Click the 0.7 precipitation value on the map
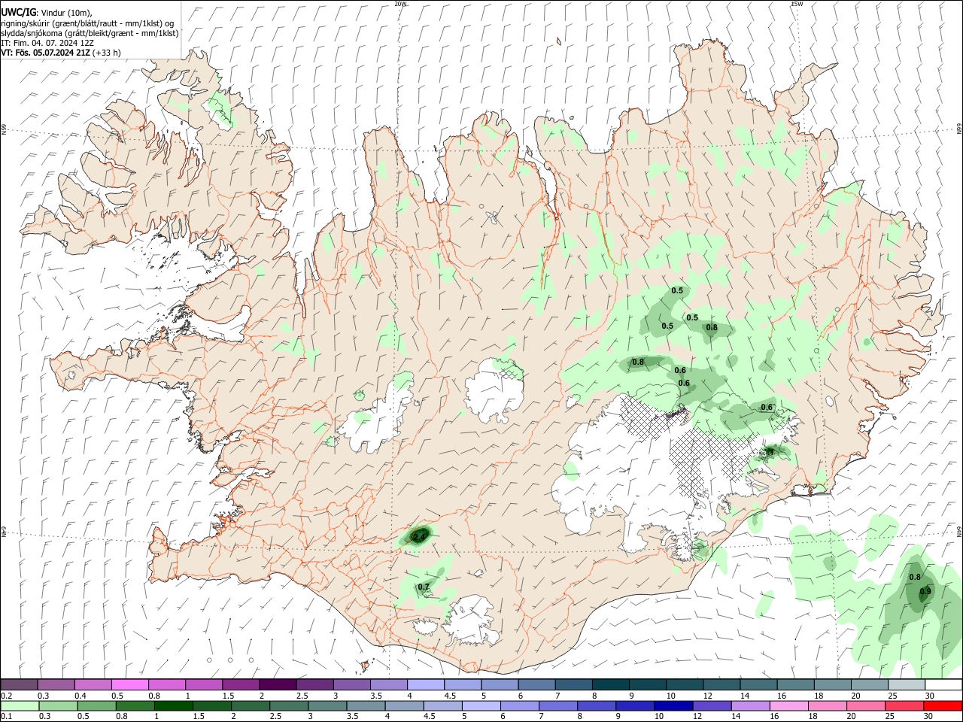Screen dimensions: 963x722 [x=424, y=587]
